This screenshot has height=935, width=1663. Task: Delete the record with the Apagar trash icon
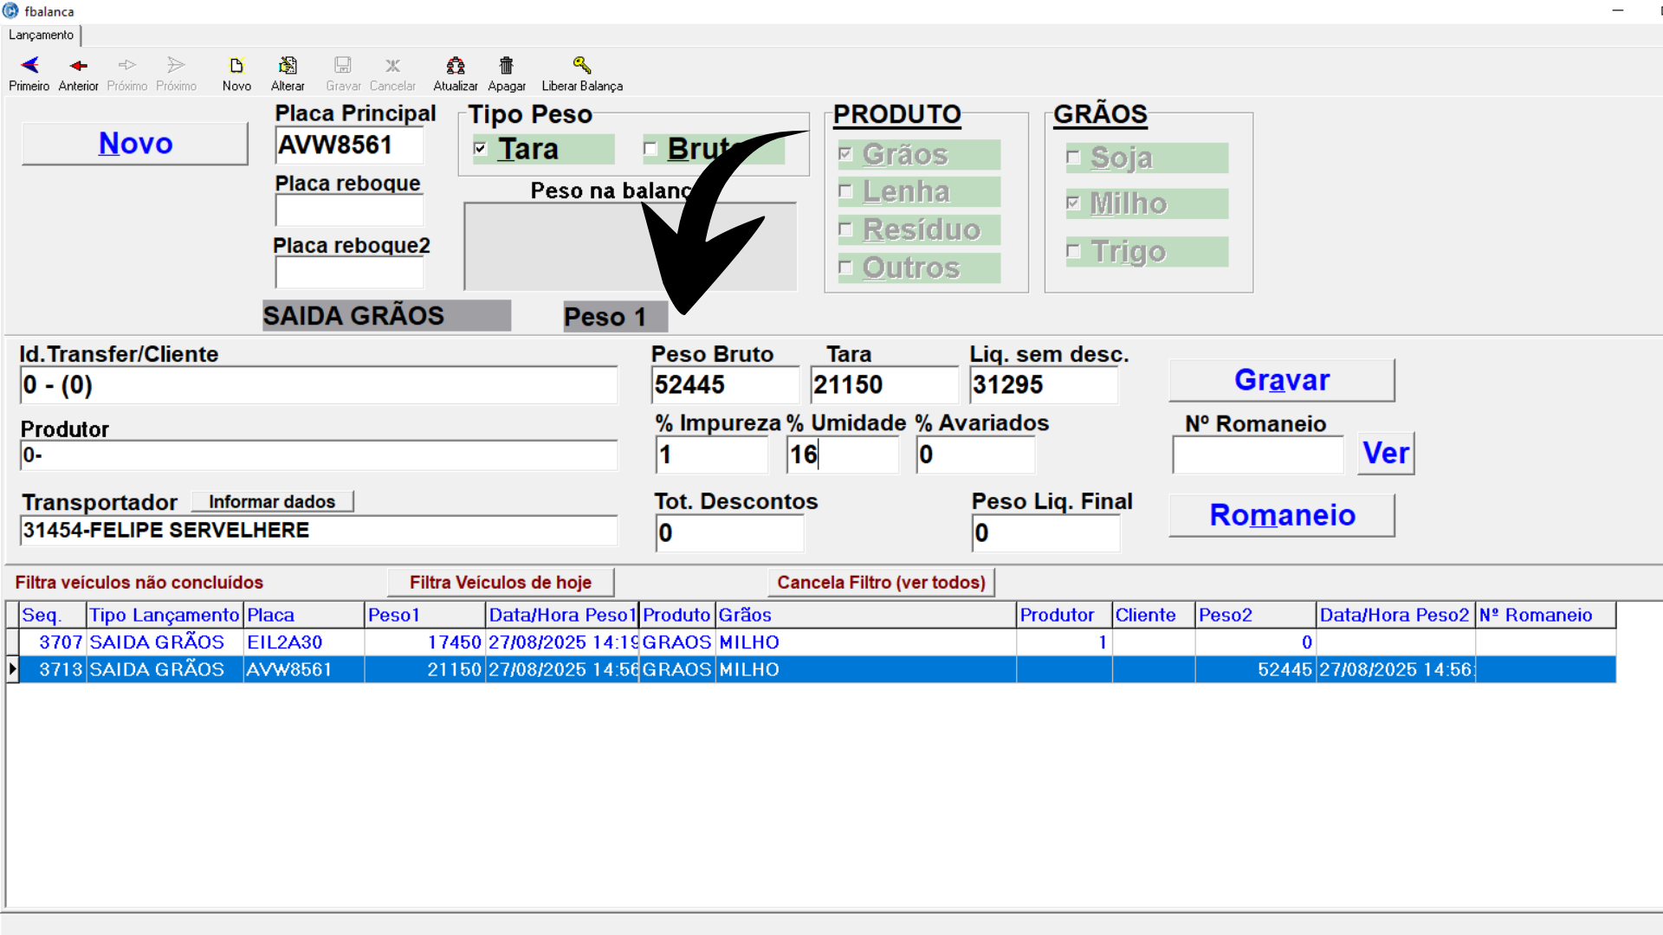506,66
